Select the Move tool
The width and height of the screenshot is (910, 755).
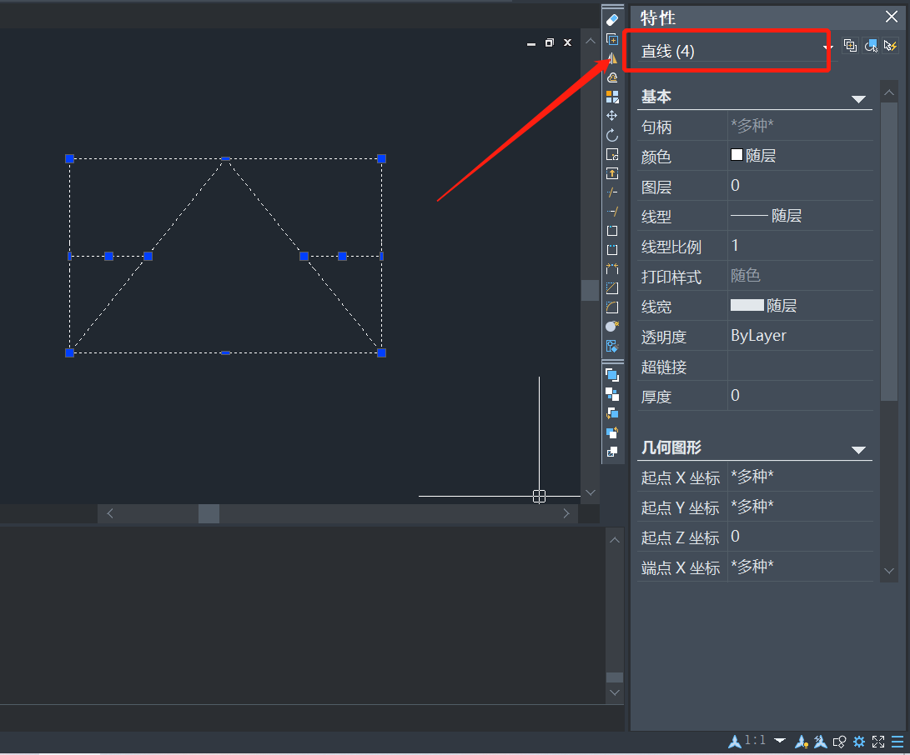612,116
